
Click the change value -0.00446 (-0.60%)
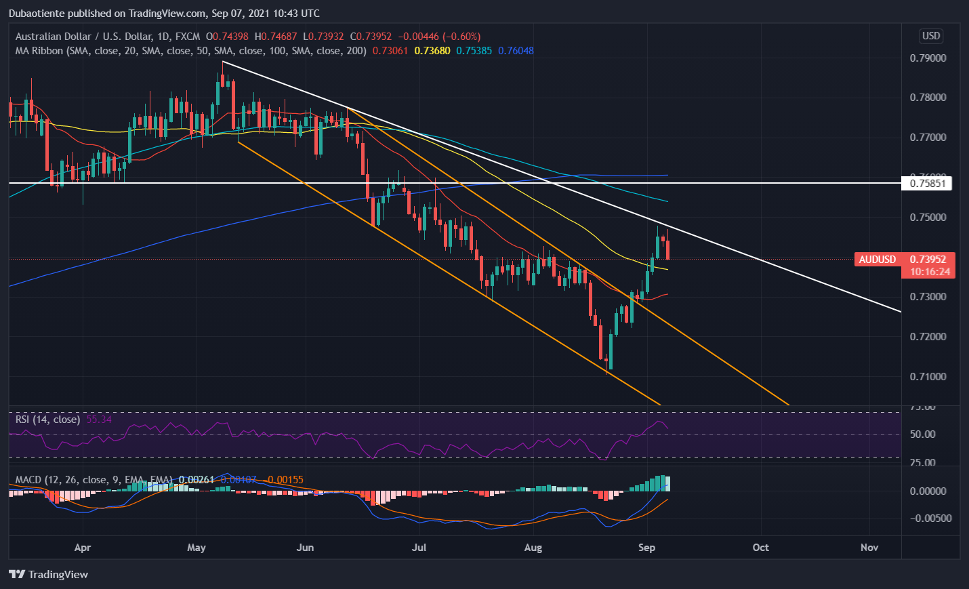439,37
